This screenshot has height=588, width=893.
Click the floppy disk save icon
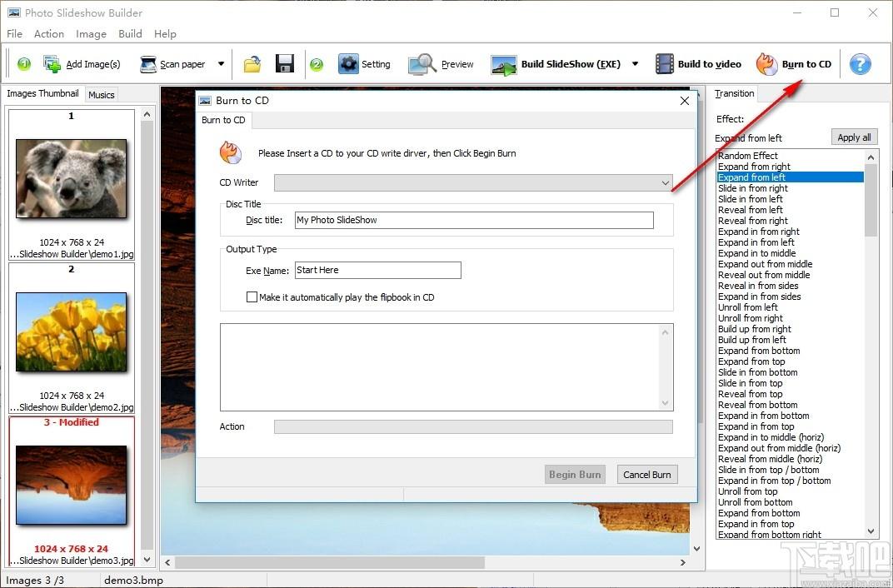tap(285, 64)
